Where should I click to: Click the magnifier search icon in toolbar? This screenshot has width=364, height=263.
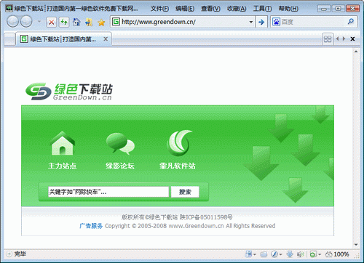351,22
